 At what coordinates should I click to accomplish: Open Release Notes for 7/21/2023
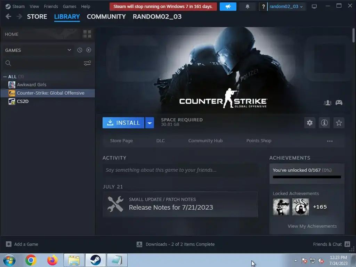[x=171, y=208]
